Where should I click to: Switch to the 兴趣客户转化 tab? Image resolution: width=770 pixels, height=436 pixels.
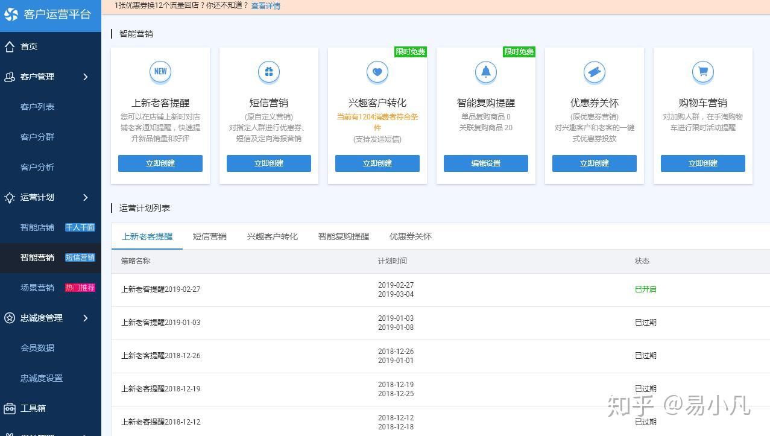click(x=273, y=236)
